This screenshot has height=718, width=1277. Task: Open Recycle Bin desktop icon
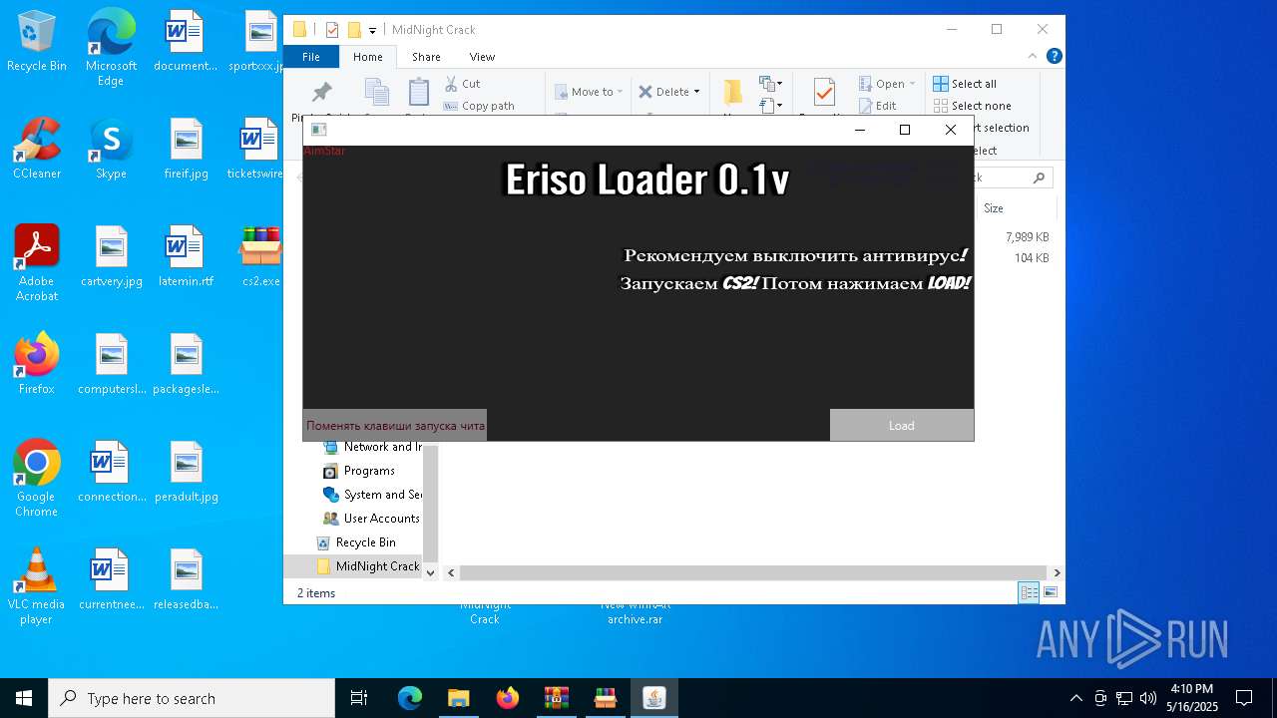click(x=37, y=42)
